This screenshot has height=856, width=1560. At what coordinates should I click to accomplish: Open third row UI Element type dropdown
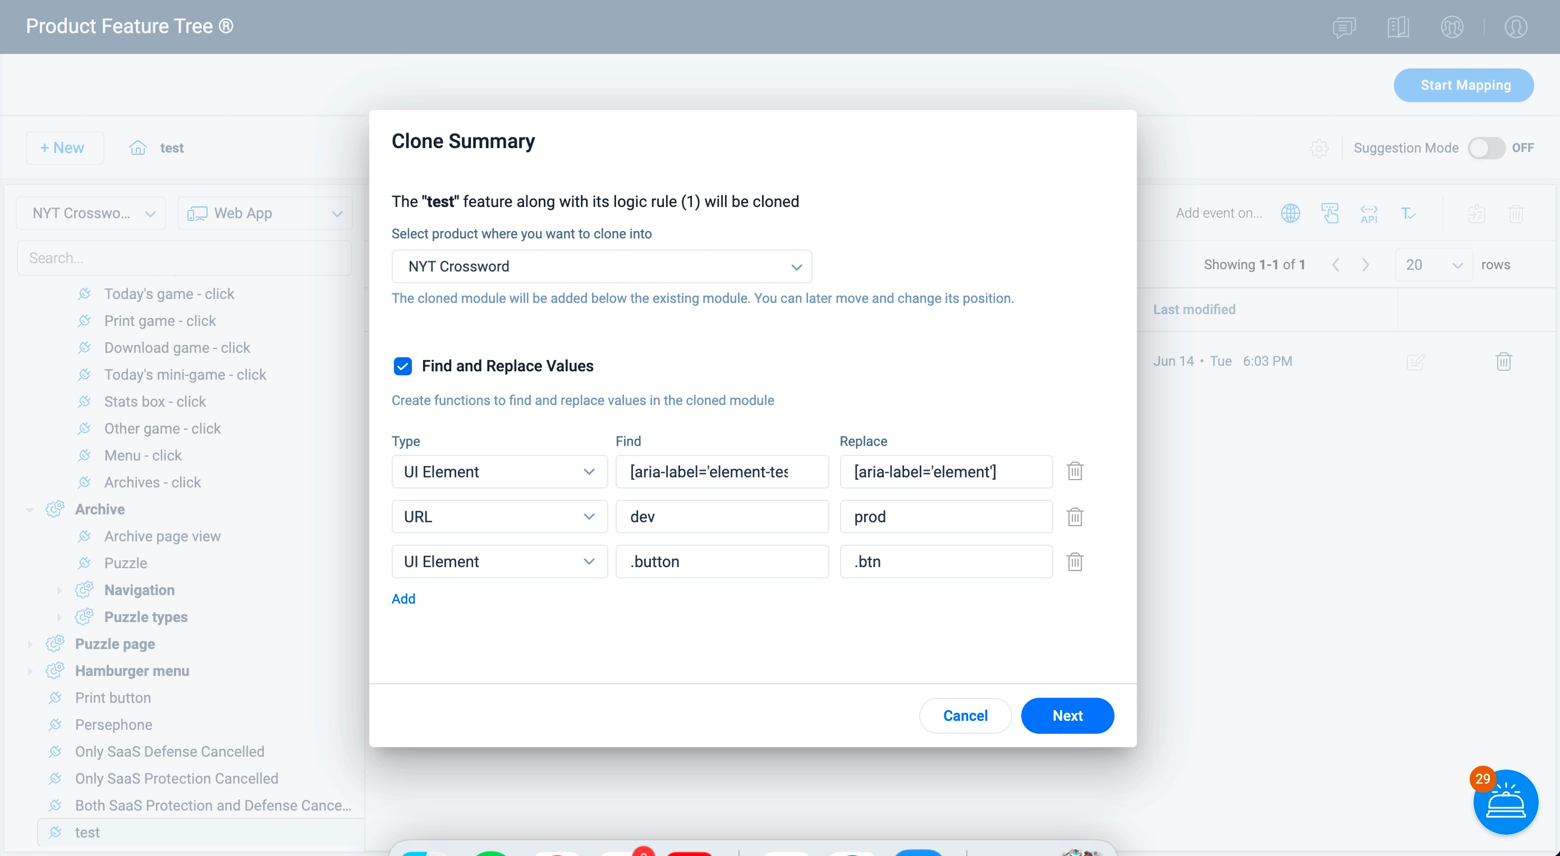(499, 561)
